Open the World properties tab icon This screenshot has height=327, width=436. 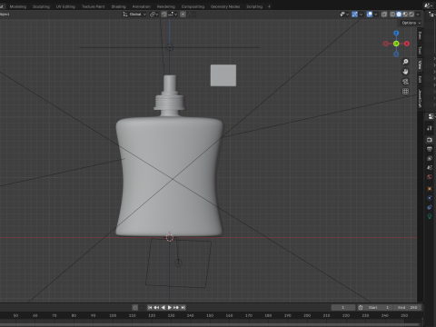[x=430, y=177]
